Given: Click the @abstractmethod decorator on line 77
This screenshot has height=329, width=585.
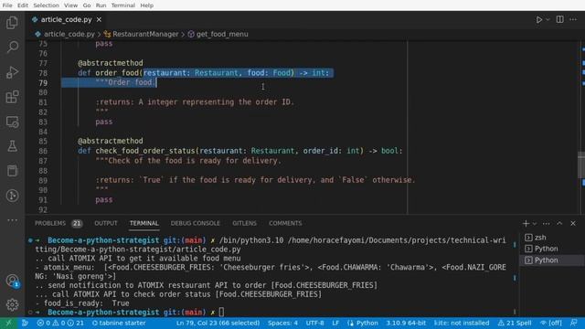Looking at the screenshot, I should (x=110, y=63).
